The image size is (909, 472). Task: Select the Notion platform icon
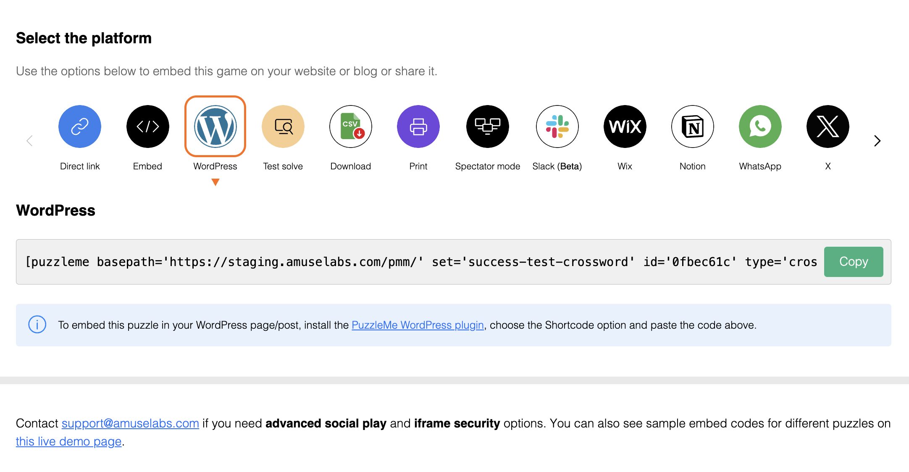tap(693, 127)
